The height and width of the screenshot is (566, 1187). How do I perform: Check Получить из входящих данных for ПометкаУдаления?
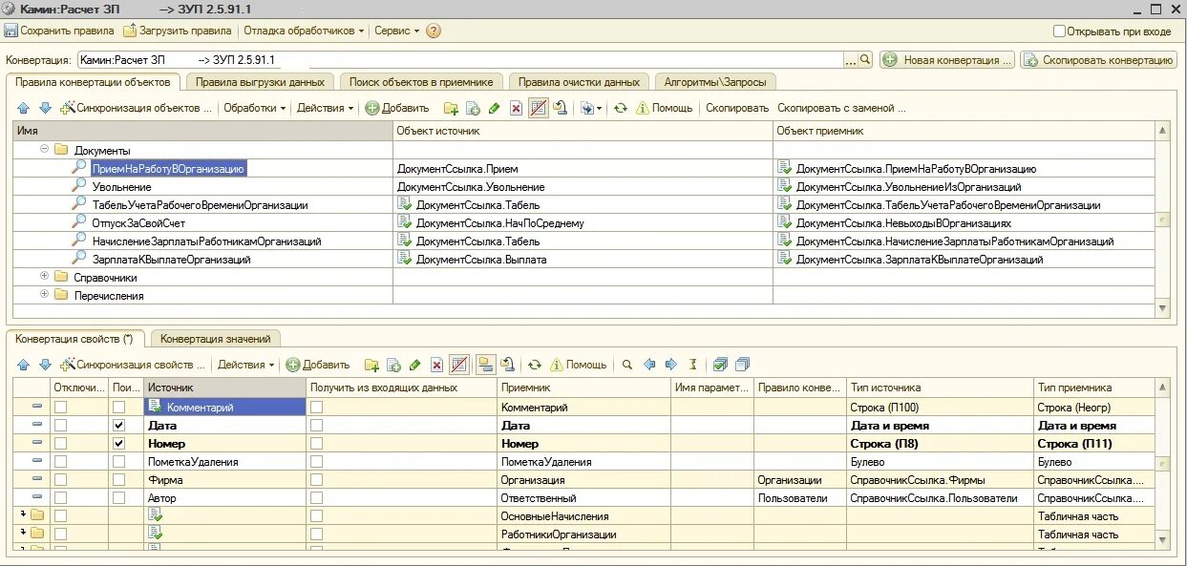click(x=316, y=462)
